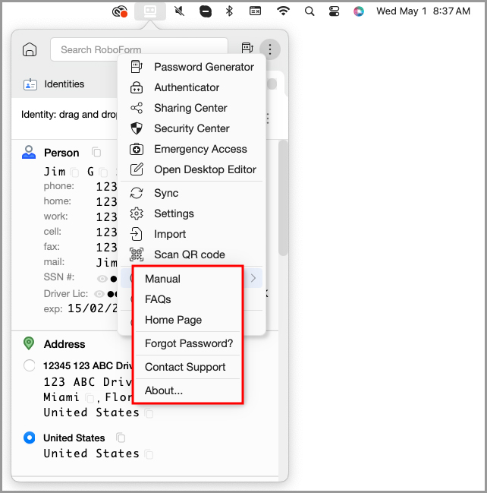This screenshot has width=487, height=493.
Task: Open Emergency Access via its first-aid icon
Action: [x=137, y=149]
